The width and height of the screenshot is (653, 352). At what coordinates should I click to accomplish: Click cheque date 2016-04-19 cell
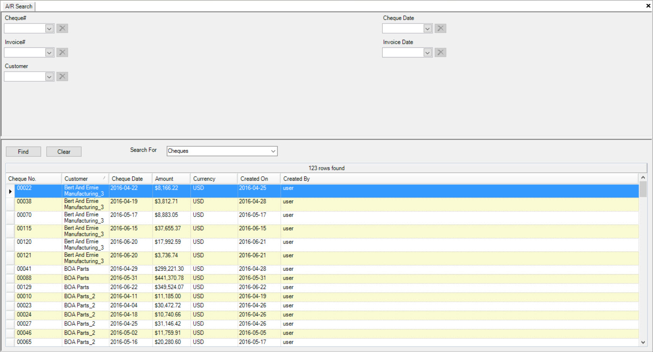coord(131,204)
